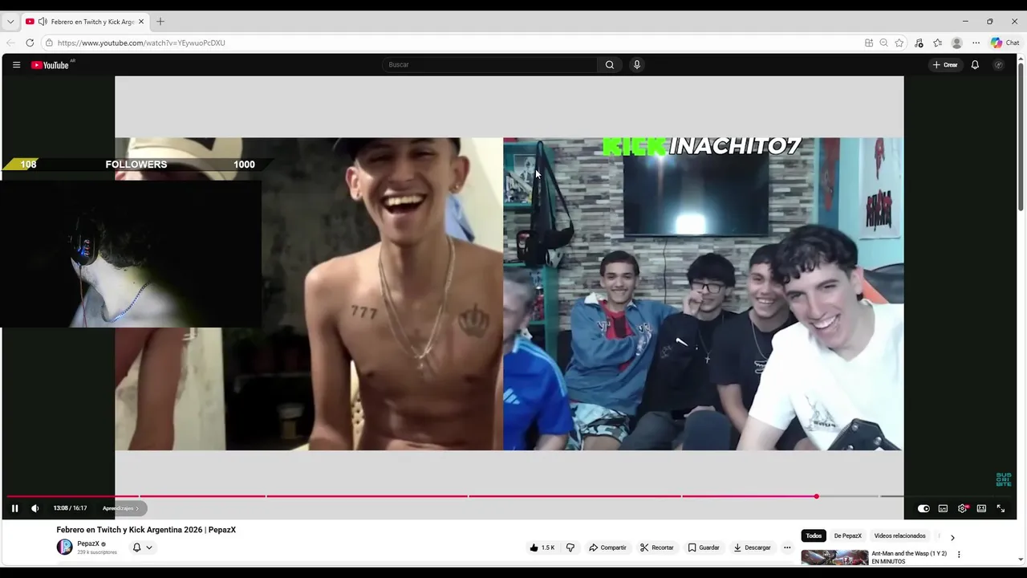Open the zoom out magnifier in address bar

[x=883, y=43]
